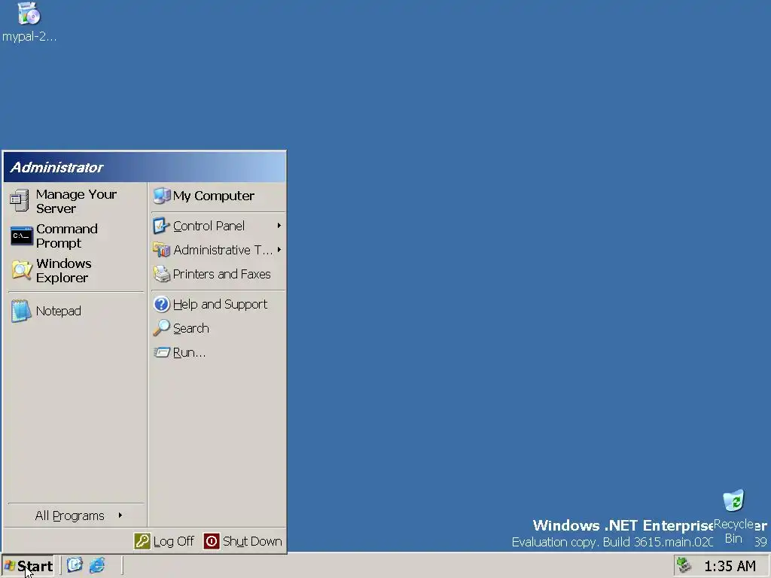
Task: Click Help and Support text
Action: click(221, 304)
